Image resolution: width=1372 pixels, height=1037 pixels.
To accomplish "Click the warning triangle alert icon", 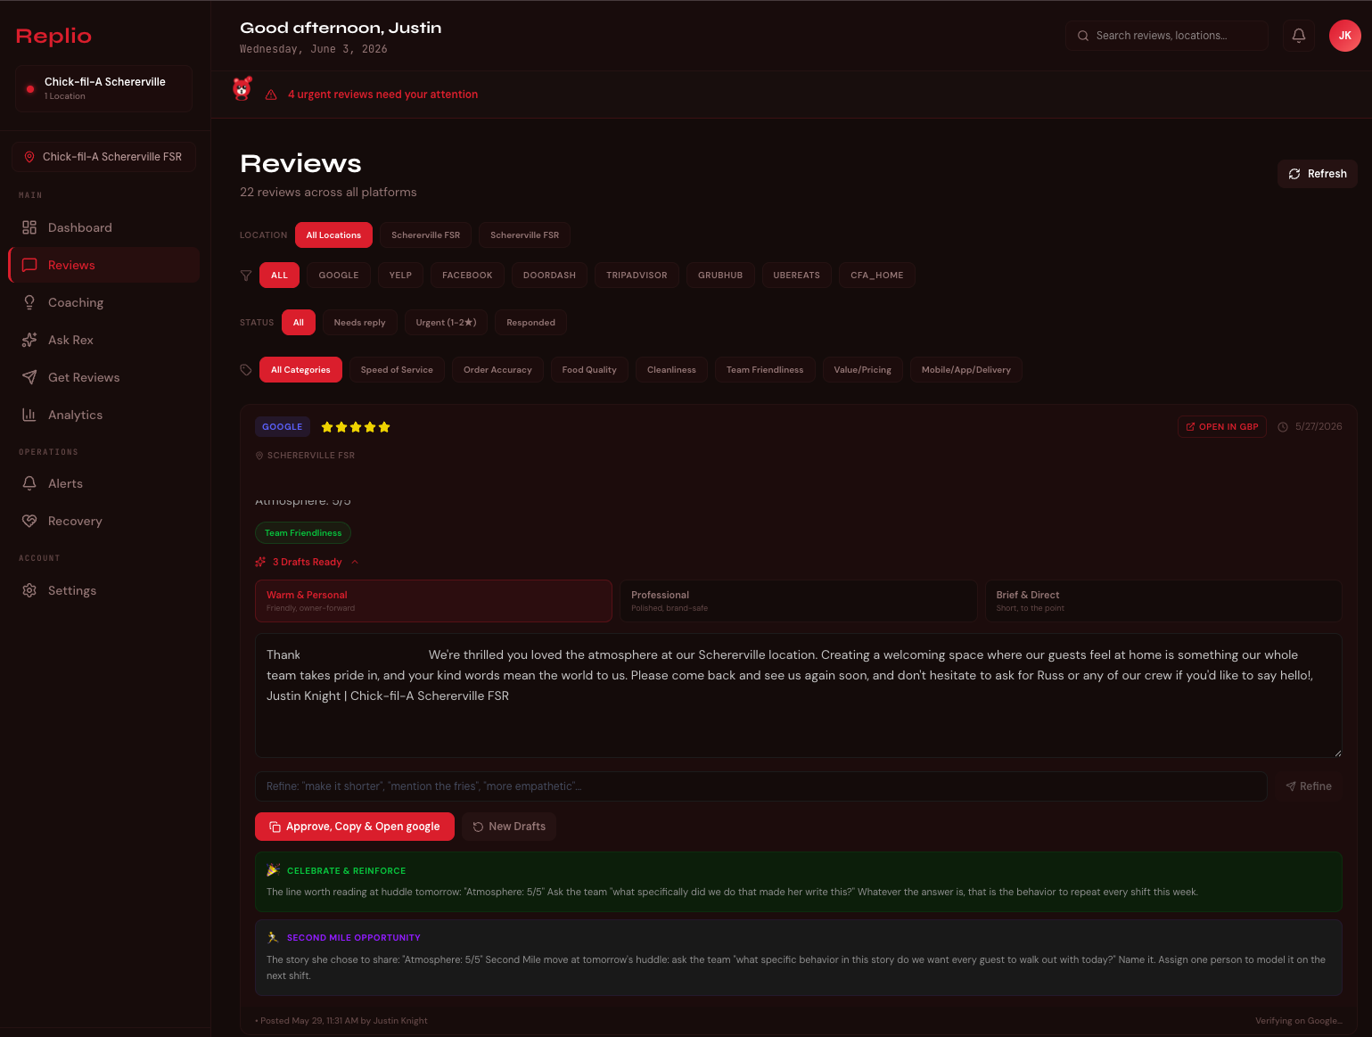I will [271, 95].
